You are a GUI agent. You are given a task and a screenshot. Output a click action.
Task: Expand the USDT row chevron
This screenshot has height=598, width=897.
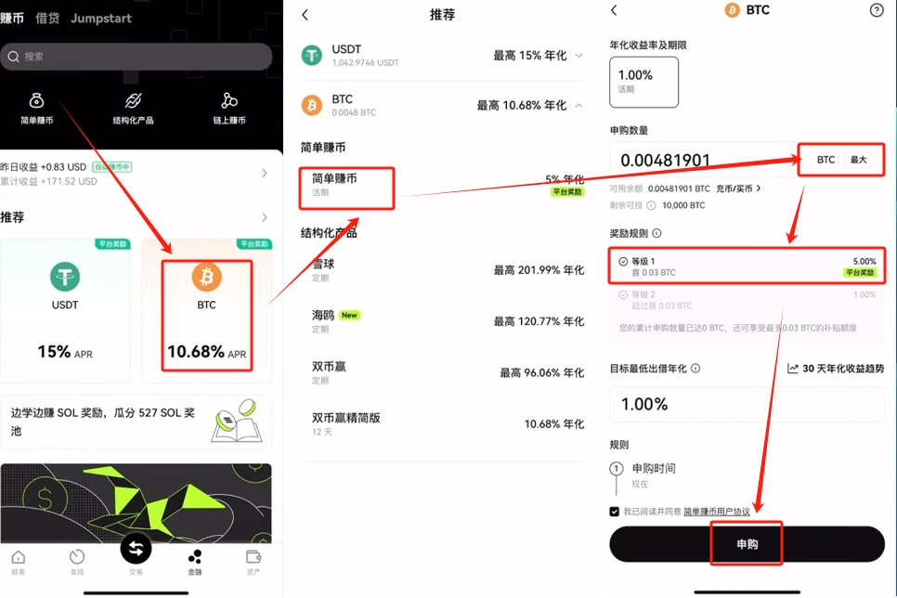tap(578, 56)
